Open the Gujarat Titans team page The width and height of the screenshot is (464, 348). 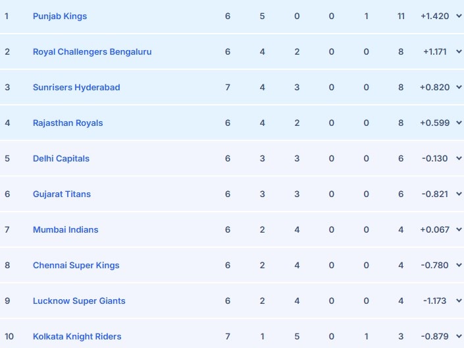pyautogui.click(x=62, y=194)
